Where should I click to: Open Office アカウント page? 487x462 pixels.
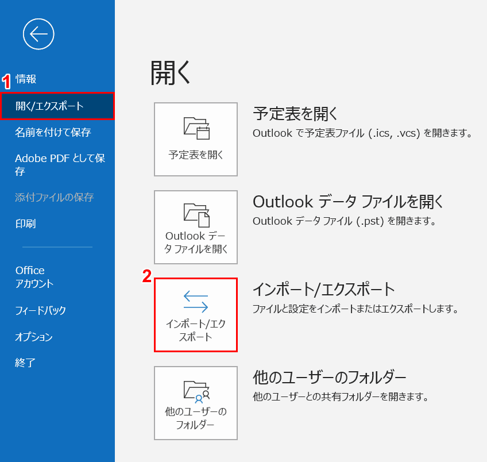click(x=34, y=277)
